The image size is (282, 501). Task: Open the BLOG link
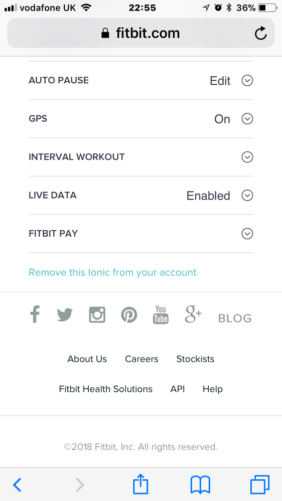(x=235, y=318)
